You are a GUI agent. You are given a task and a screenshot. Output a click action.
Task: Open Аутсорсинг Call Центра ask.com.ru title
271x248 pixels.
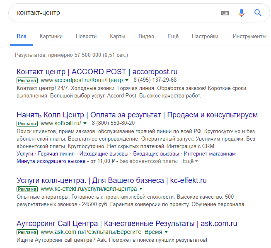point(127,224)
